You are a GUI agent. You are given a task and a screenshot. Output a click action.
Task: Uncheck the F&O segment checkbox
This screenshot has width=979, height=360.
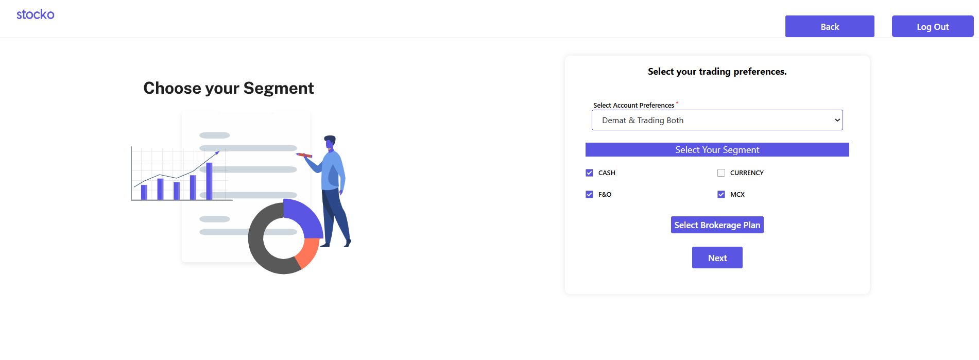pyautogui.click(x=589, y=195)
